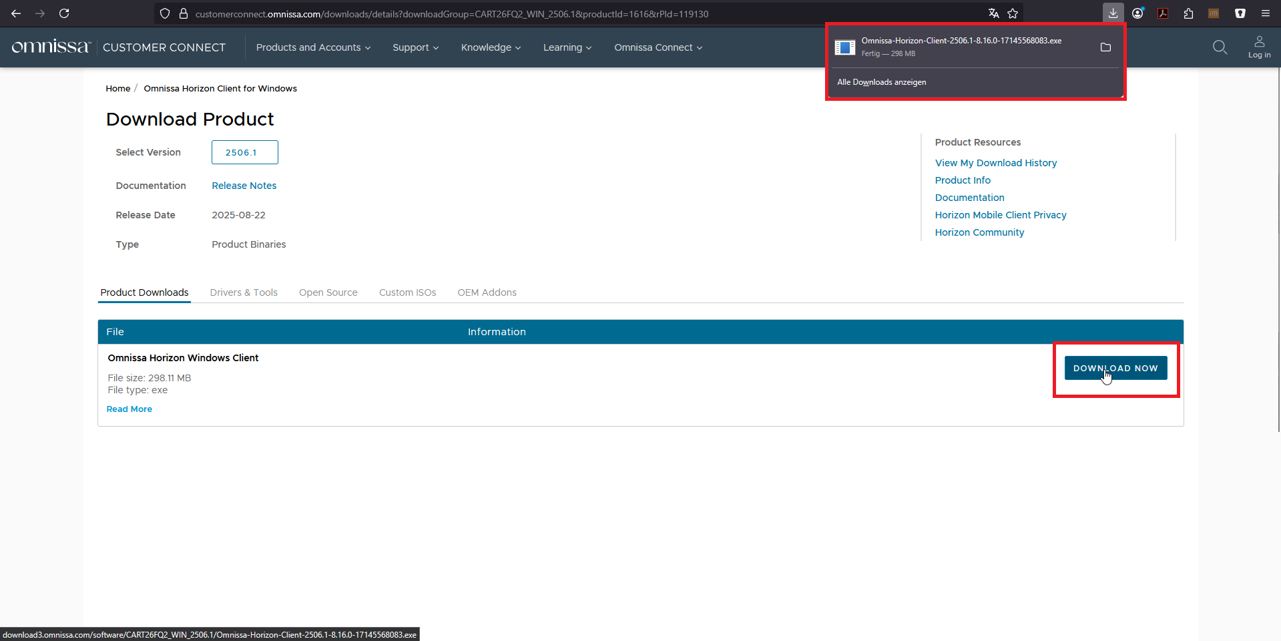
Task: Click the Log in user icon
Action: tap(1259, 47)
